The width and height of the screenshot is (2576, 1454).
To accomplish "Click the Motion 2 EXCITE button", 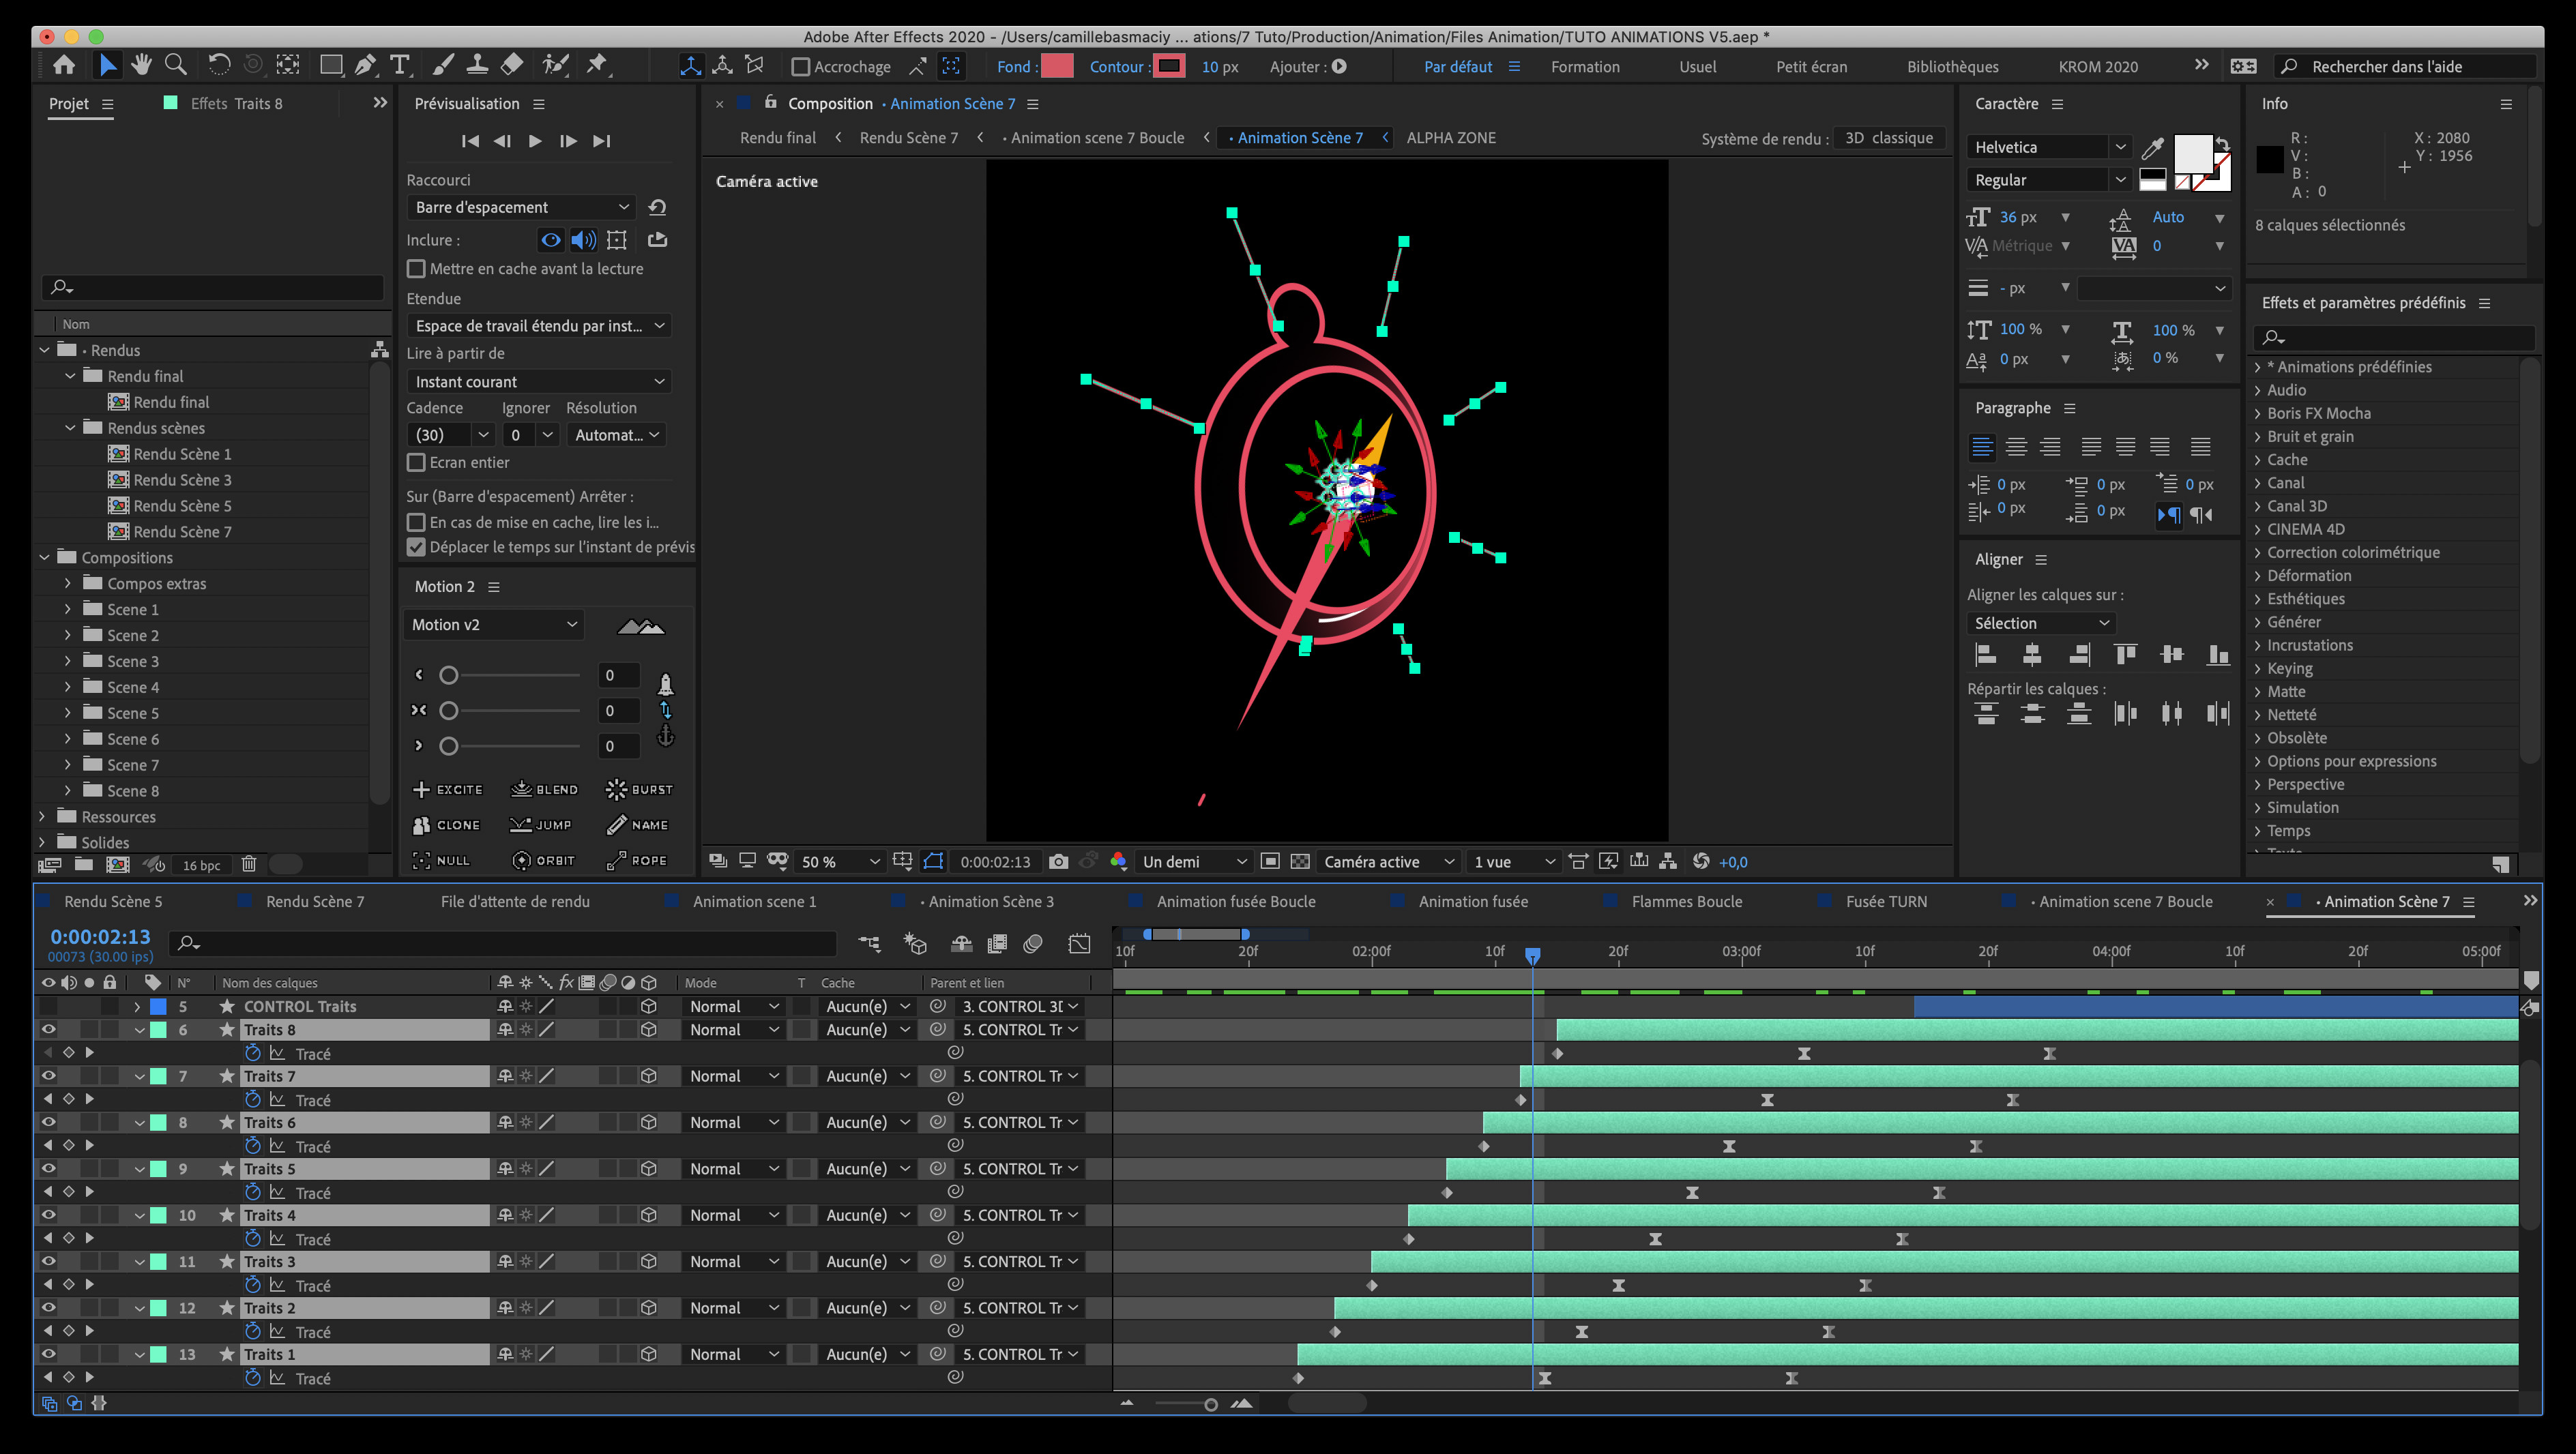I will pos(448,789).
